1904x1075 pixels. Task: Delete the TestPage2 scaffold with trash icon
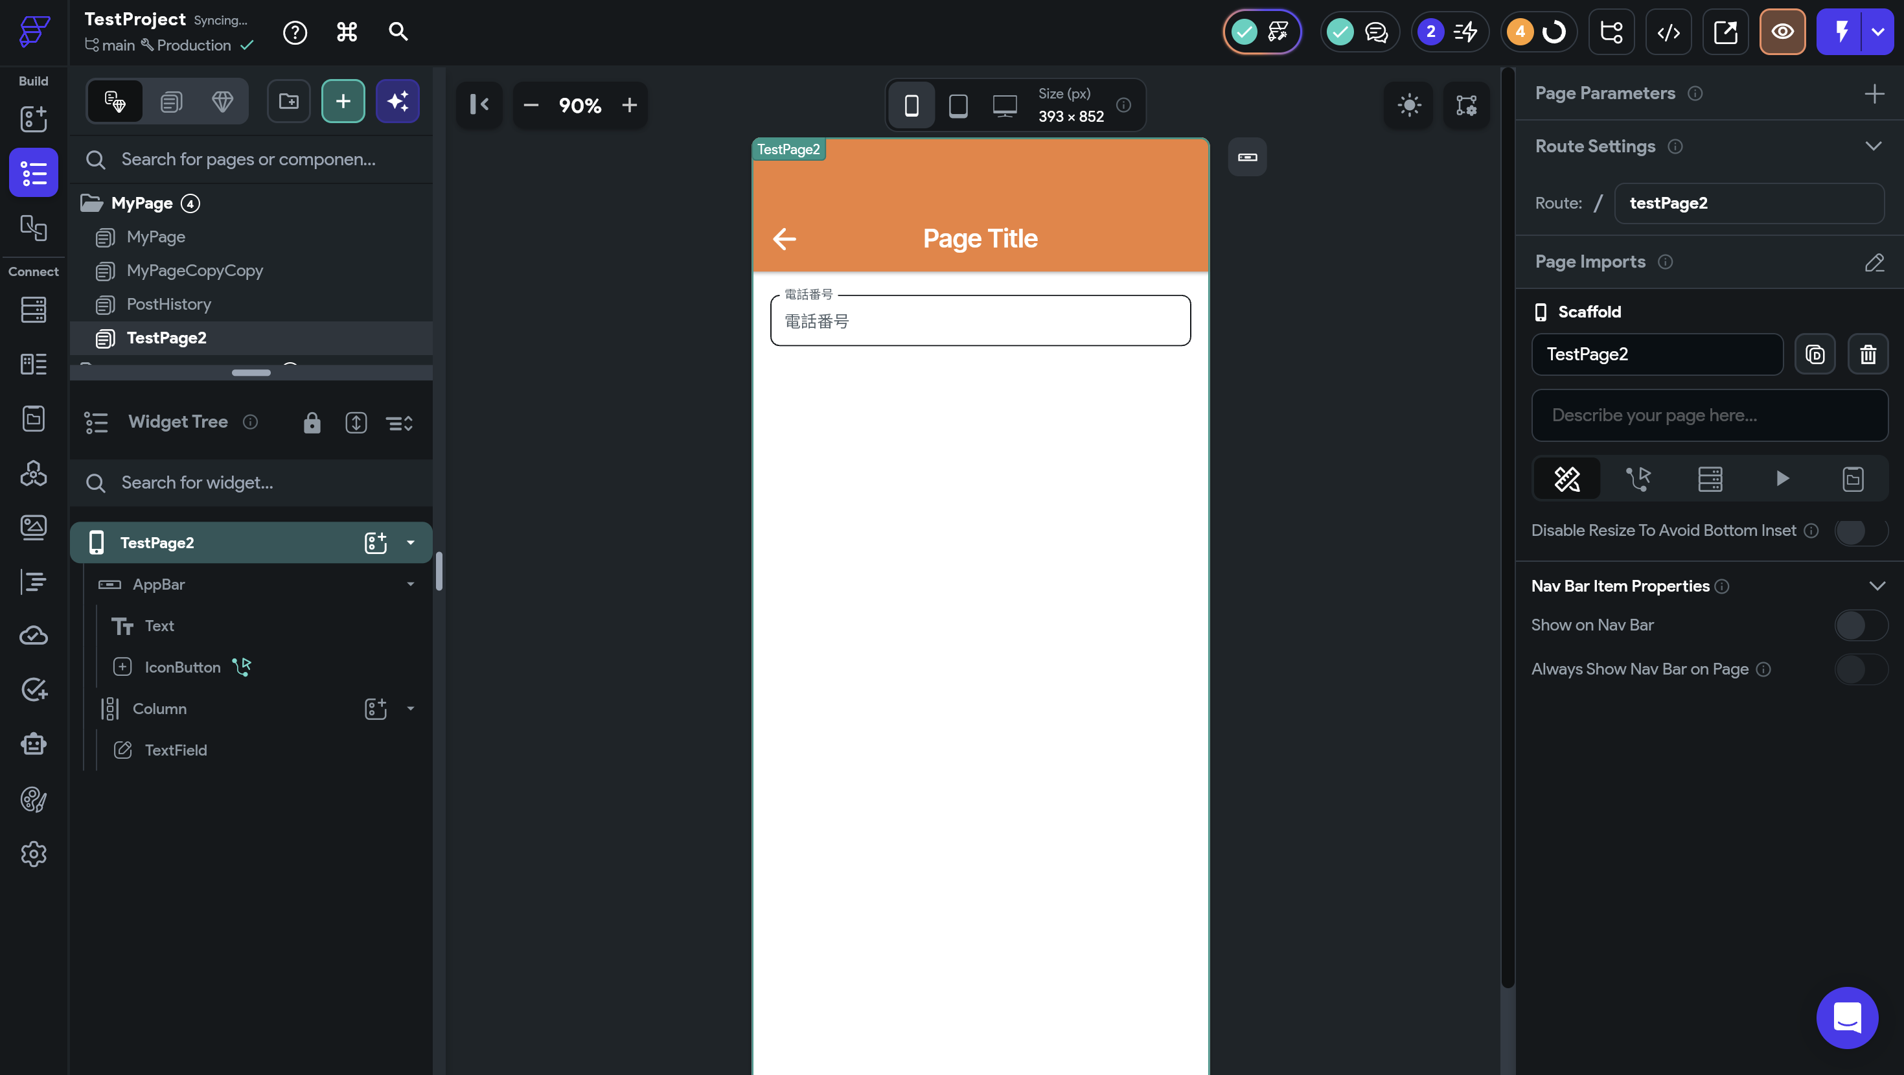coord(1868,354)
